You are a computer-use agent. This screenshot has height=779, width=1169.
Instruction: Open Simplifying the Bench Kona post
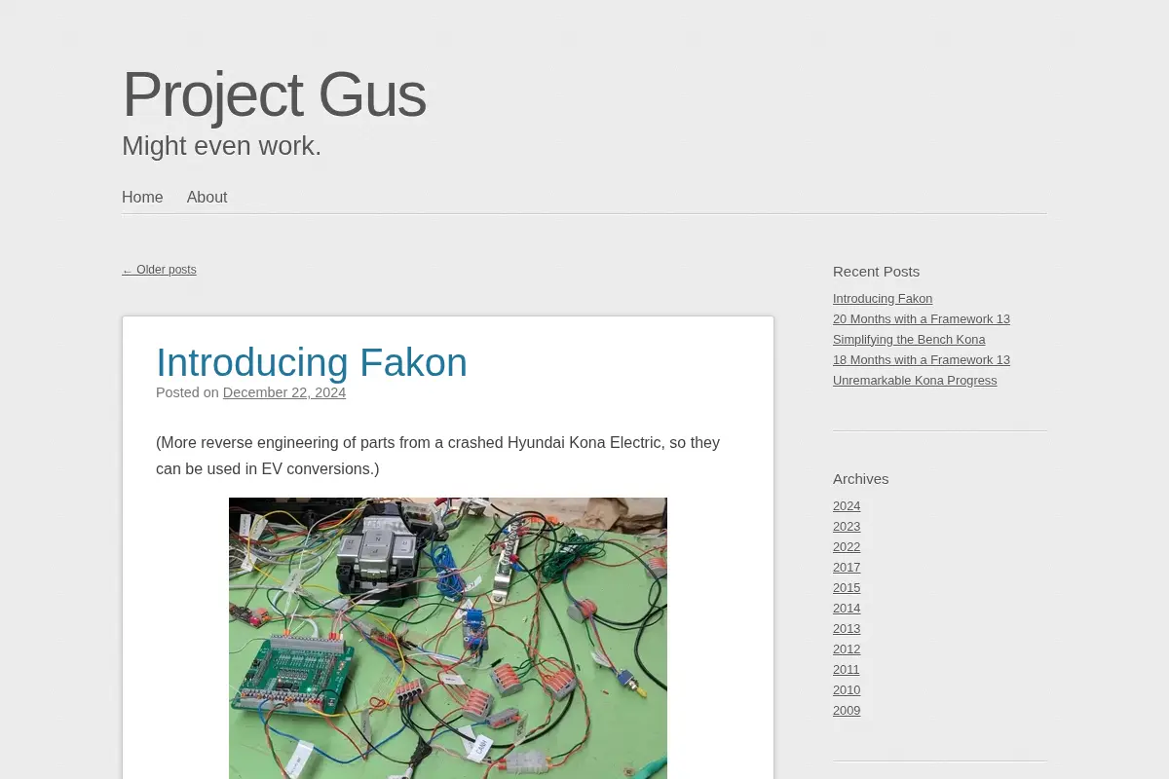909,339
